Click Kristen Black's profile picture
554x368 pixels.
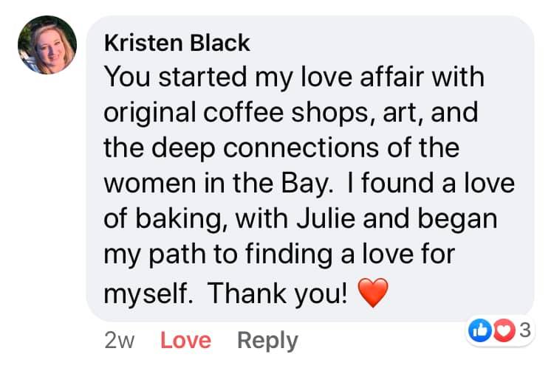(47, 44)
